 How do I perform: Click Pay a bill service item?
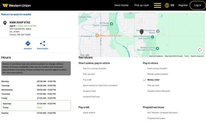(x=87, y=80)
